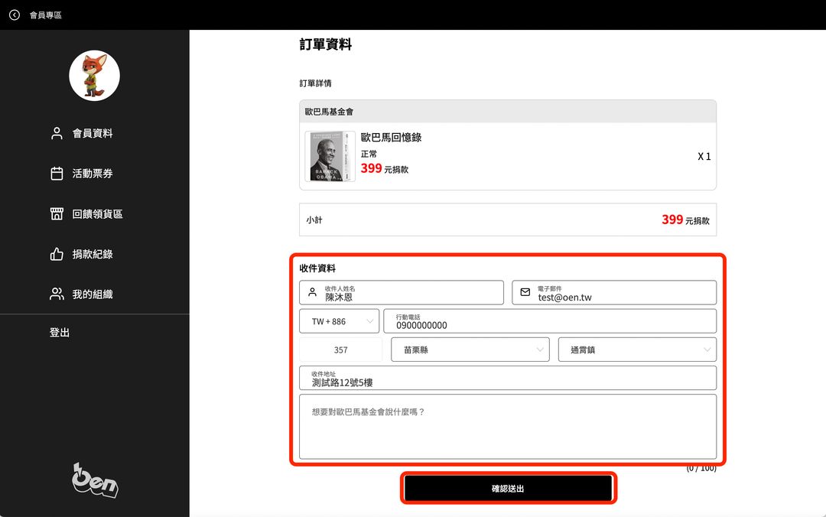The height and width of the screenshot is (517, 826).
Task: Open the 歐巴馬回憶錄 book cover thumbnail
Action: point(330,157)
